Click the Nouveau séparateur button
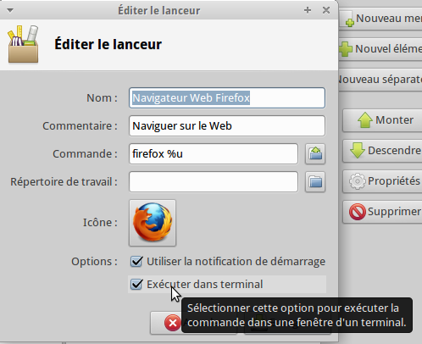Image resolution: width=422 pixels, height=344 pixels. 380,80
